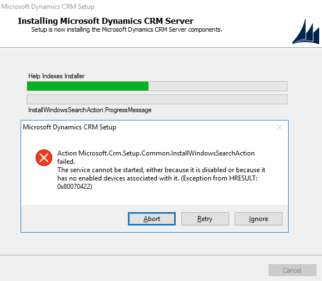
Task: Click the gray window title at the top
Action: point(48,7)
